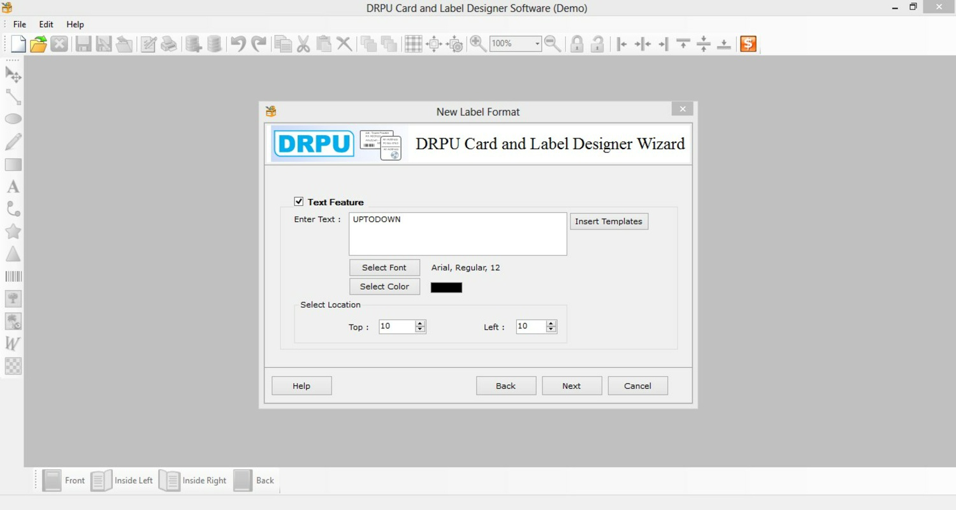Select the Barcode tool
The height and width of the screenshot is (510, 956).
[x=13, y=276]
